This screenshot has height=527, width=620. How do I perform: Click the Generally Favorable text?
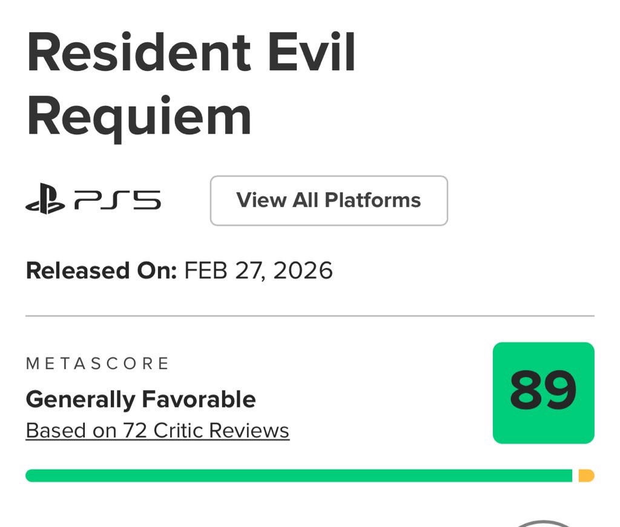click(x=140, y=399)
